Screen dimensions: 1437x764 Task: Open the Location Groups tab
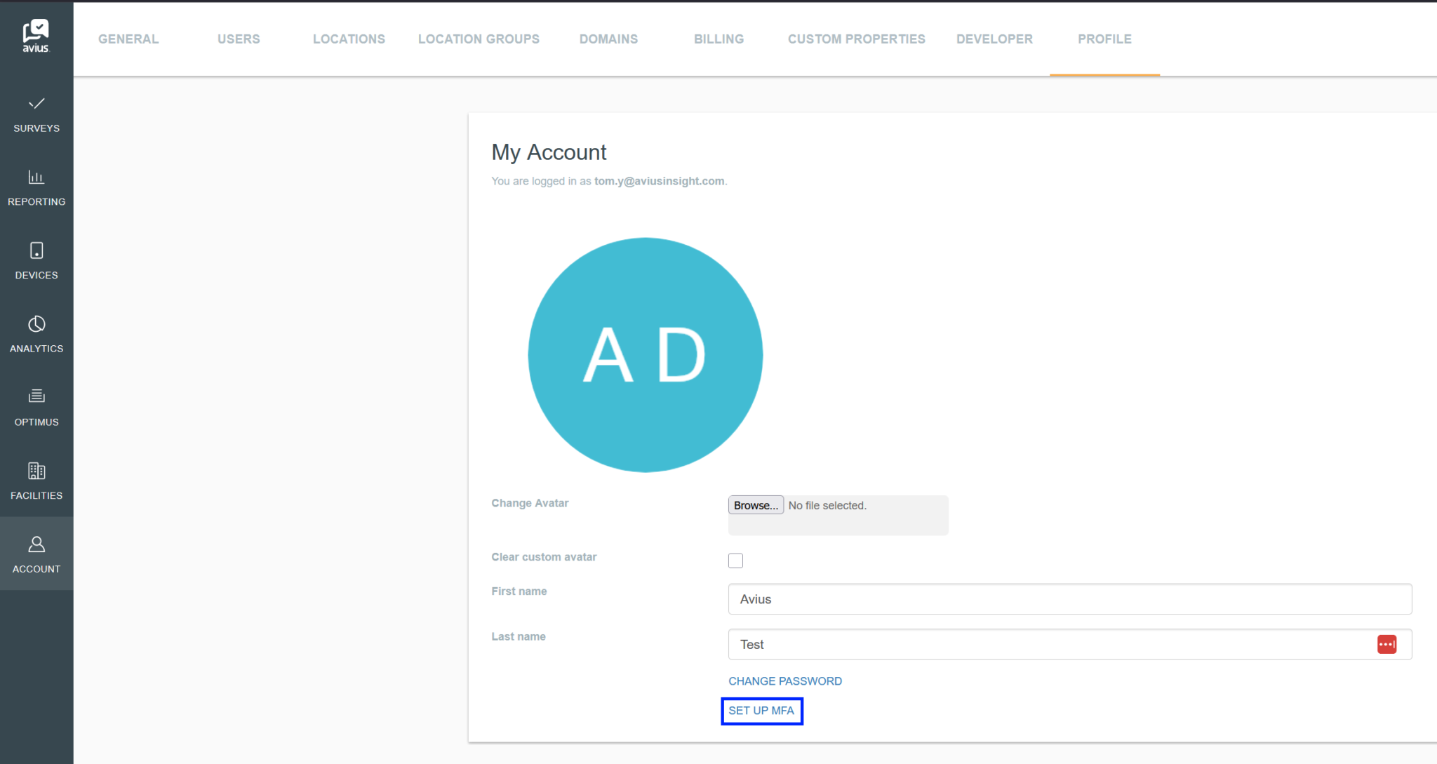point(478,39)
